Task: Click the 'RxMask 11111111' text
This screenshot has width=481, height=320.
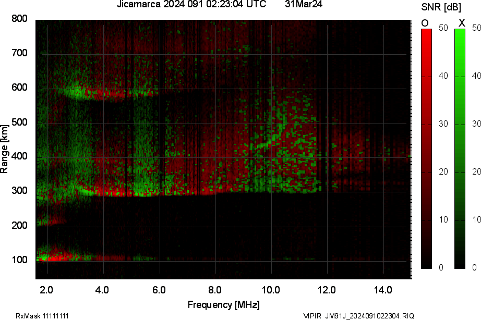Action: pos(42,316)
